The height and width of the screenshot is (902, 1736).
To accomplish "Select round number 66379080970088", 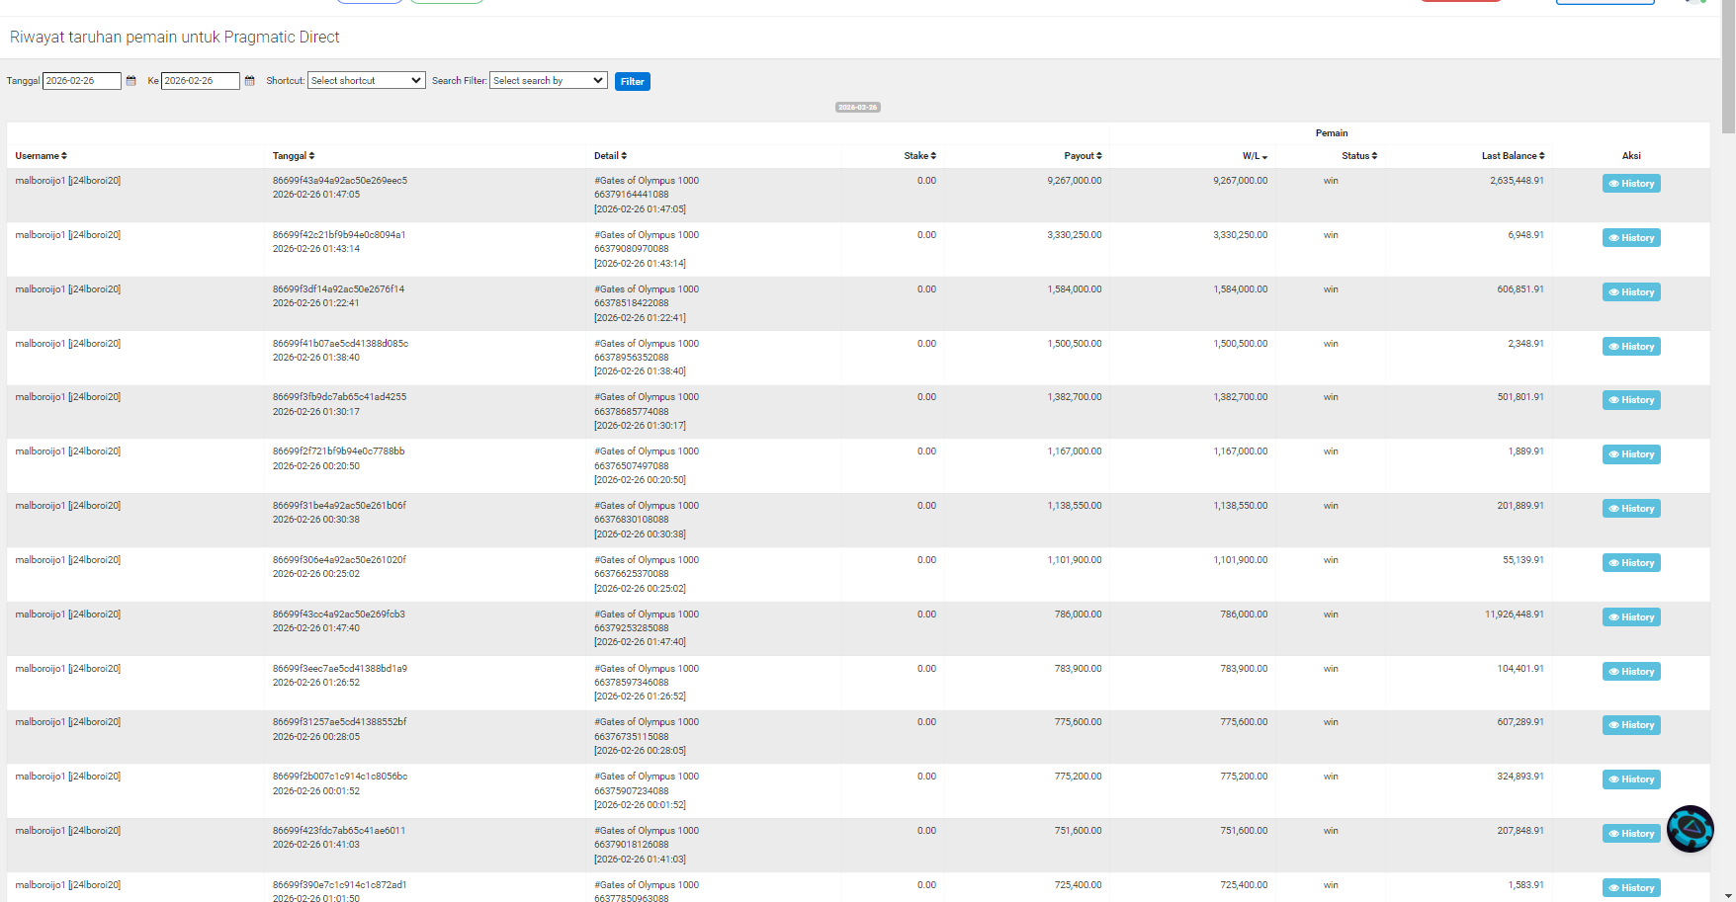I will (x=631, y=249).
